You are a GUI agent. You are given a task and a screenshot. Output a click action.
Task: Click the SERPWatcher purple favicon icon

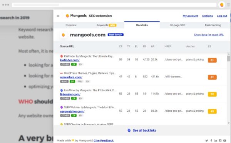point(62,107)
